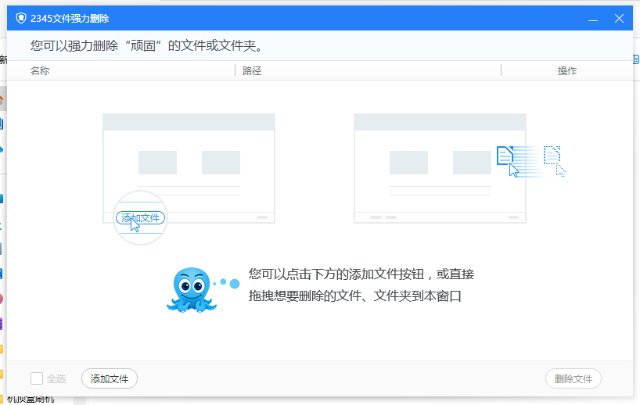Viewport: 640px width, 405px height.
Task: Close the 2345文件强力删除 window
Action: pyautogui.click(x=619, y=18)
